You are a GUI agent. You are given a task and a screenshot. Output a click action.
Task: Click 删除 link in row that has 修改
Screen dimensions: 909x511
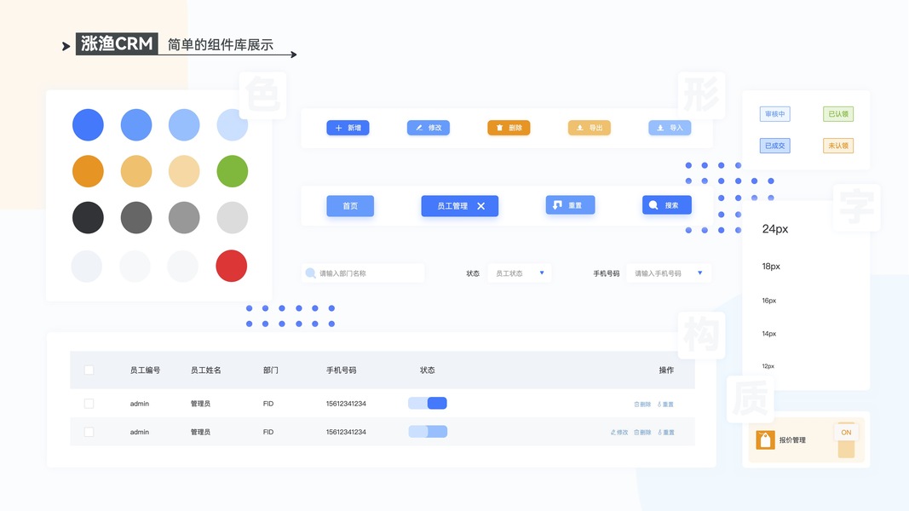click(642, 432)
